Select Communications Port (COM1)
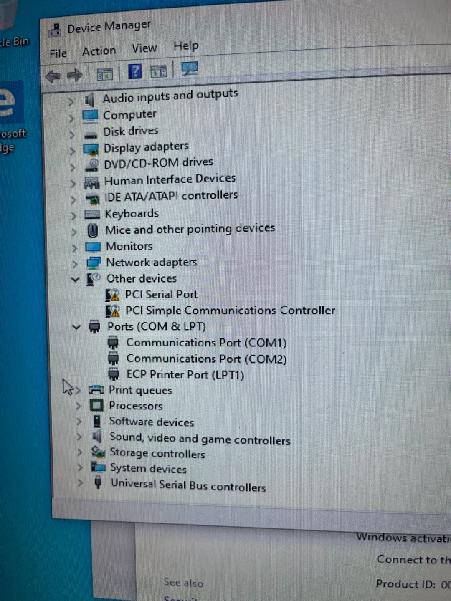Image resolution: width=451 pixels, height=601 pixels. pyautogui.click(x=206, y=343)
